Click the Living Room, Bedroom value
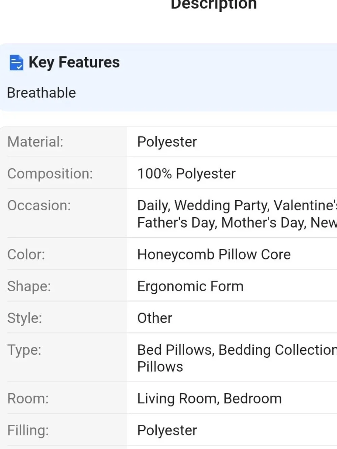The image size is (337, 449). (209, 399)
